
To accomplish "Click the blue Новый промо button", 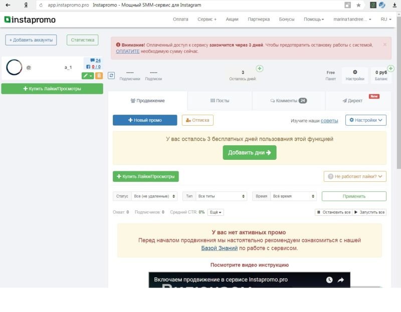I will coord(145,120).
